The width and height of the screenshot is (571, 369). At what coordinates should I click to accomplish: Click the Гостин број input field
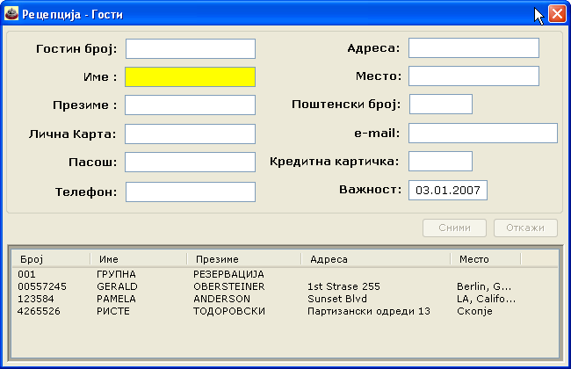pos(190,48)
